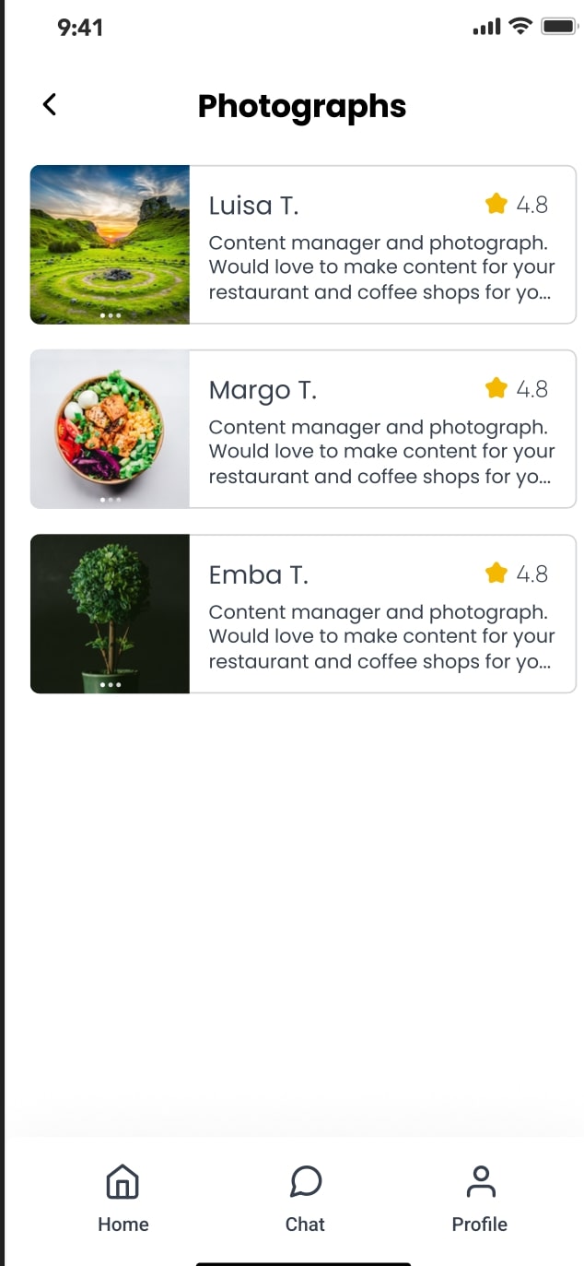Click the star icon on Emba T. card
Image resolution: width=584 pixels, height=1266 pixels.
[496, 574]
